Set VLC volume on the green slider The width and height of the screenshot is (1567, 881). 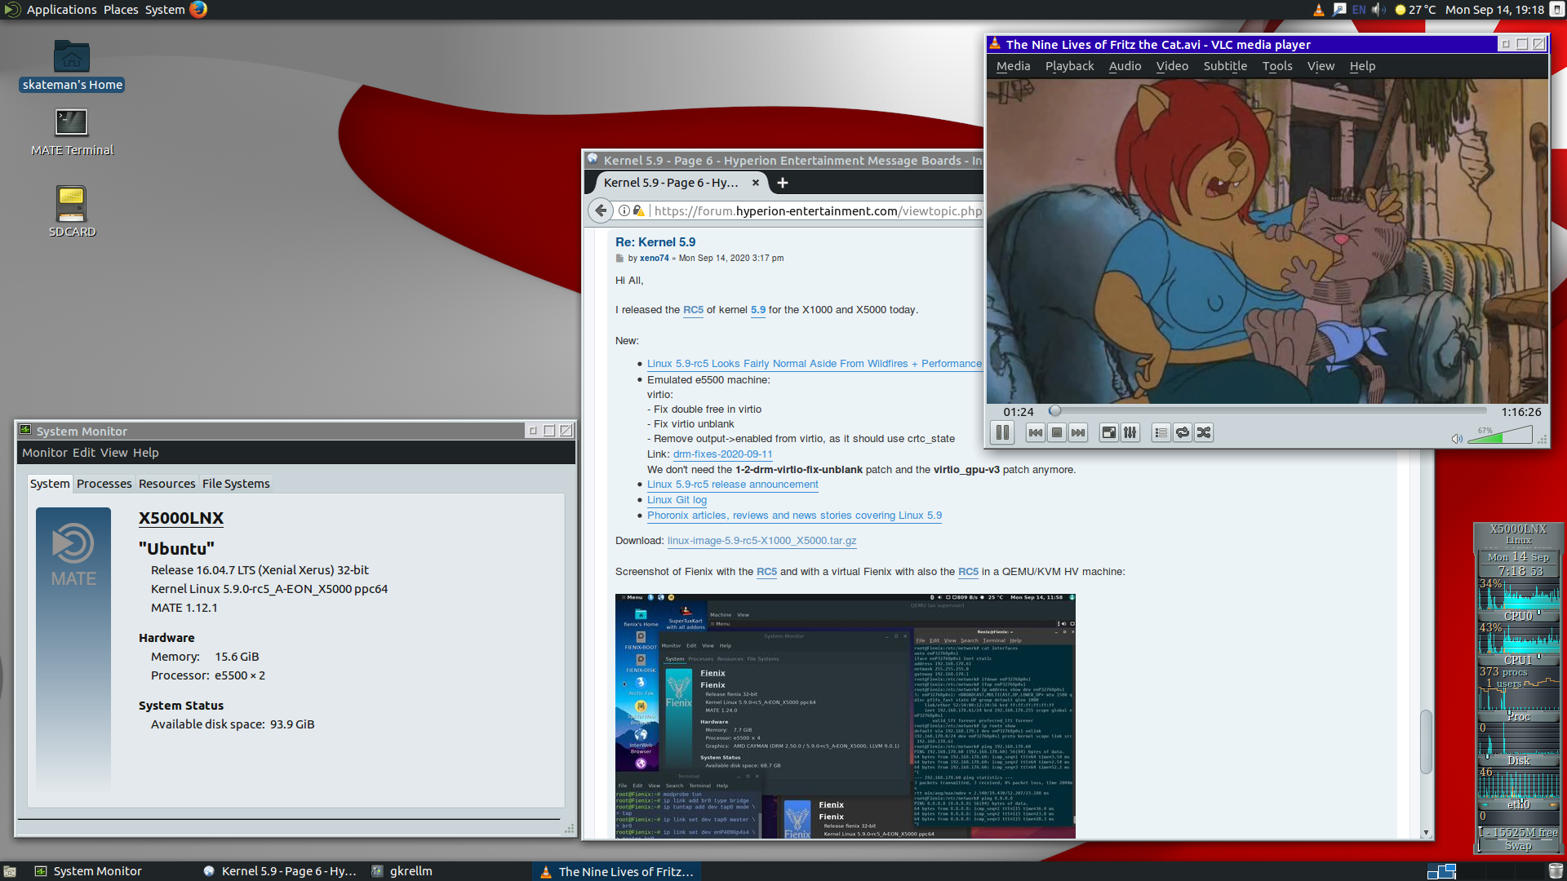pyautogui.click(x=1499, y=436)
